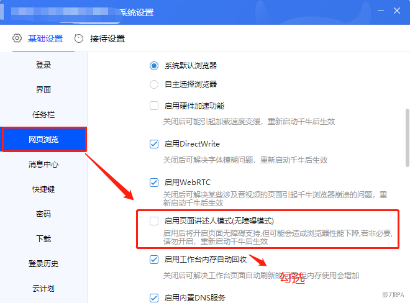Choose 自主选择浏览器 radio option
The width and height of the screenshot is (410, 303).
click(x=154, y=84)
